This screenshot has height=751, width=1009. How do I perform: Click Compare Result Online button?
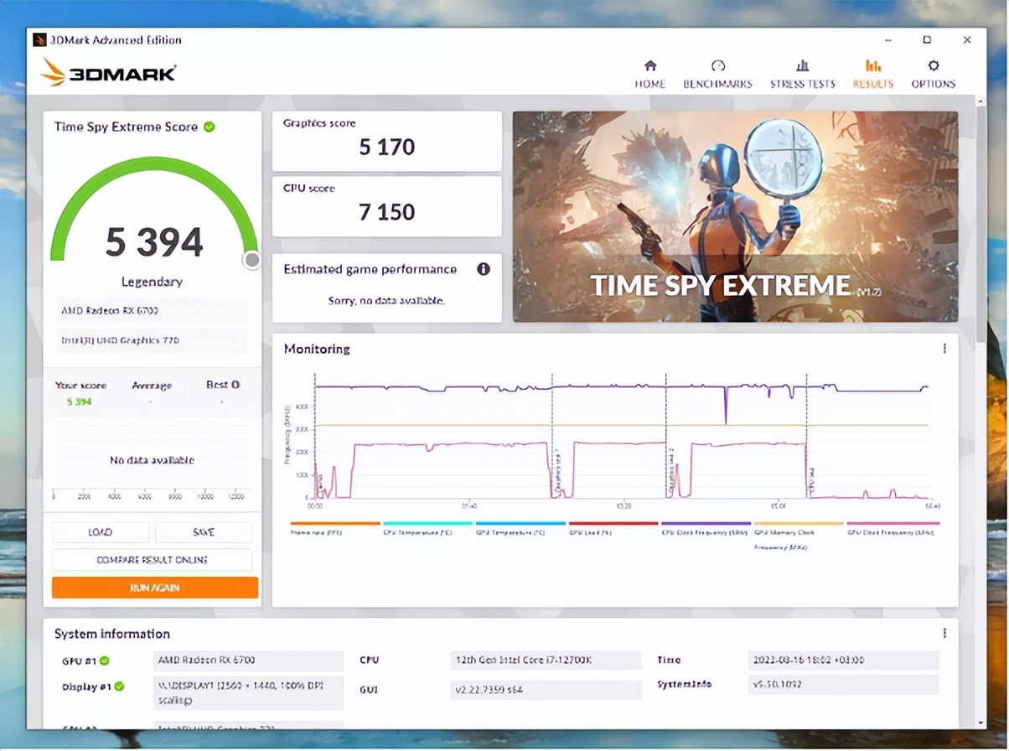(152, 560)
